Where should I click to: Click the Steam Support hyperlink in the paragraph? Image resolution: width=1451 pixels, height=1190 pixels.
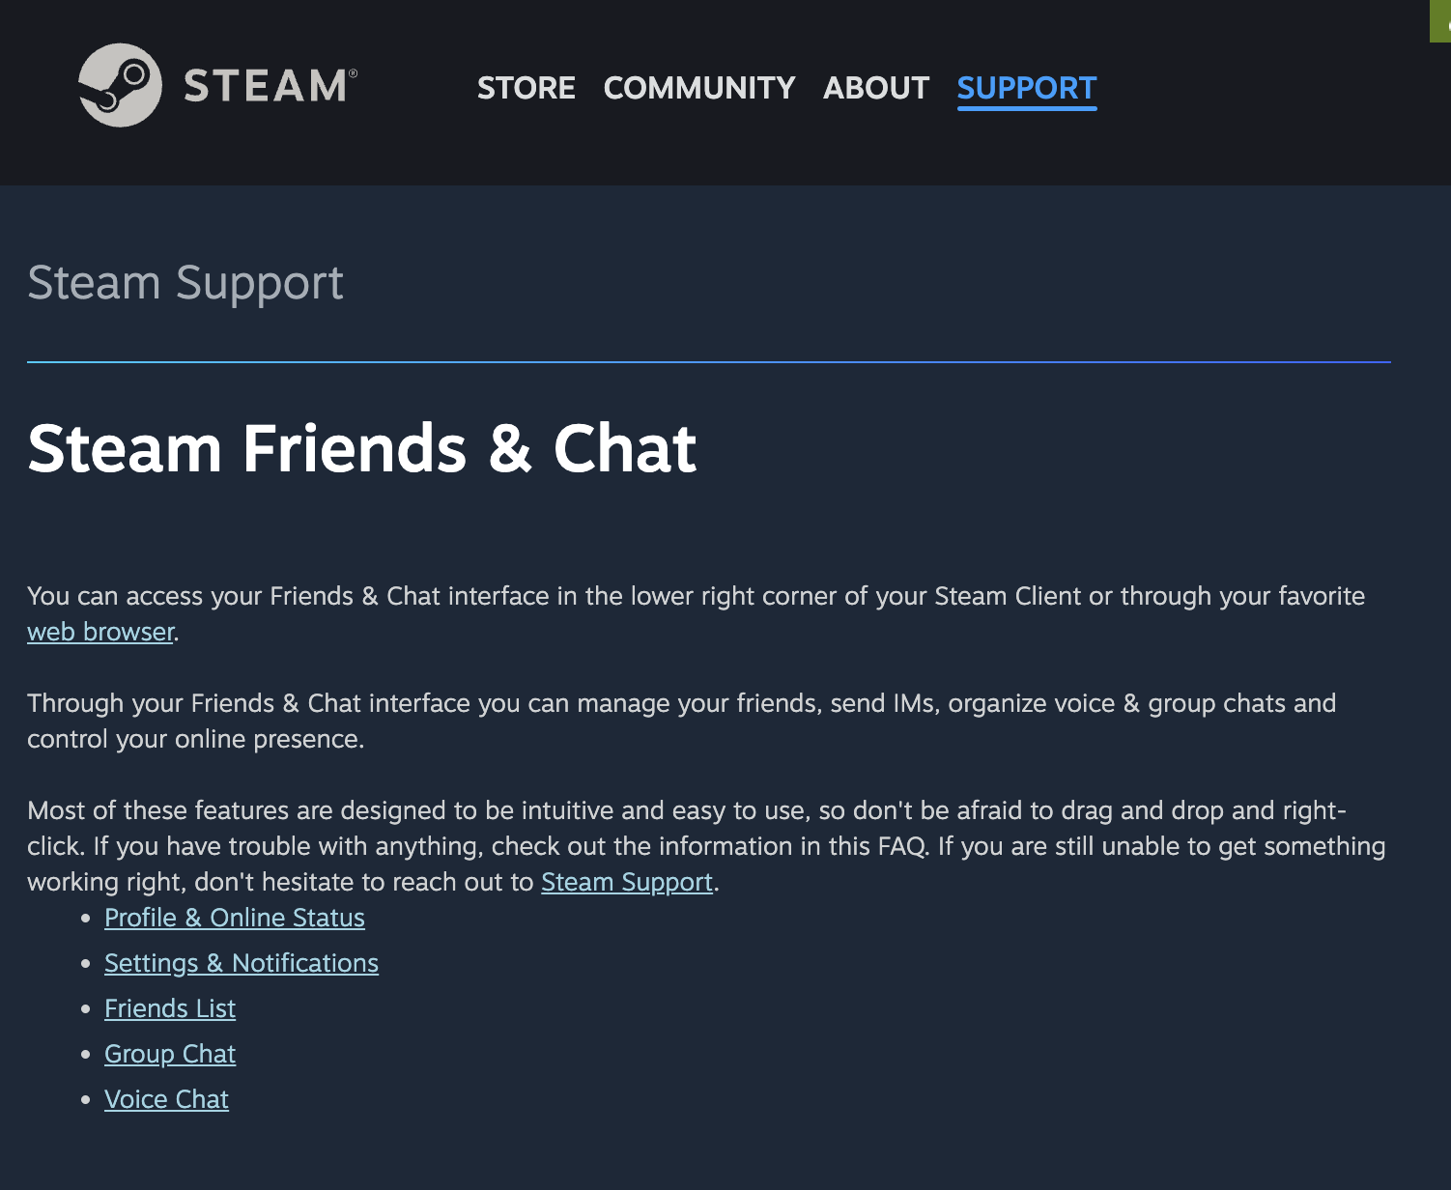626,882
